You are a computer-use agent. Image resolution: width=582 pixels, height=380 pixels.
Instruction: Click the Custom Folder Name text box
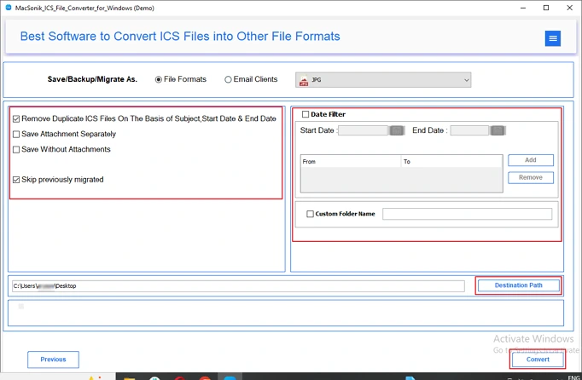(468, 214)
